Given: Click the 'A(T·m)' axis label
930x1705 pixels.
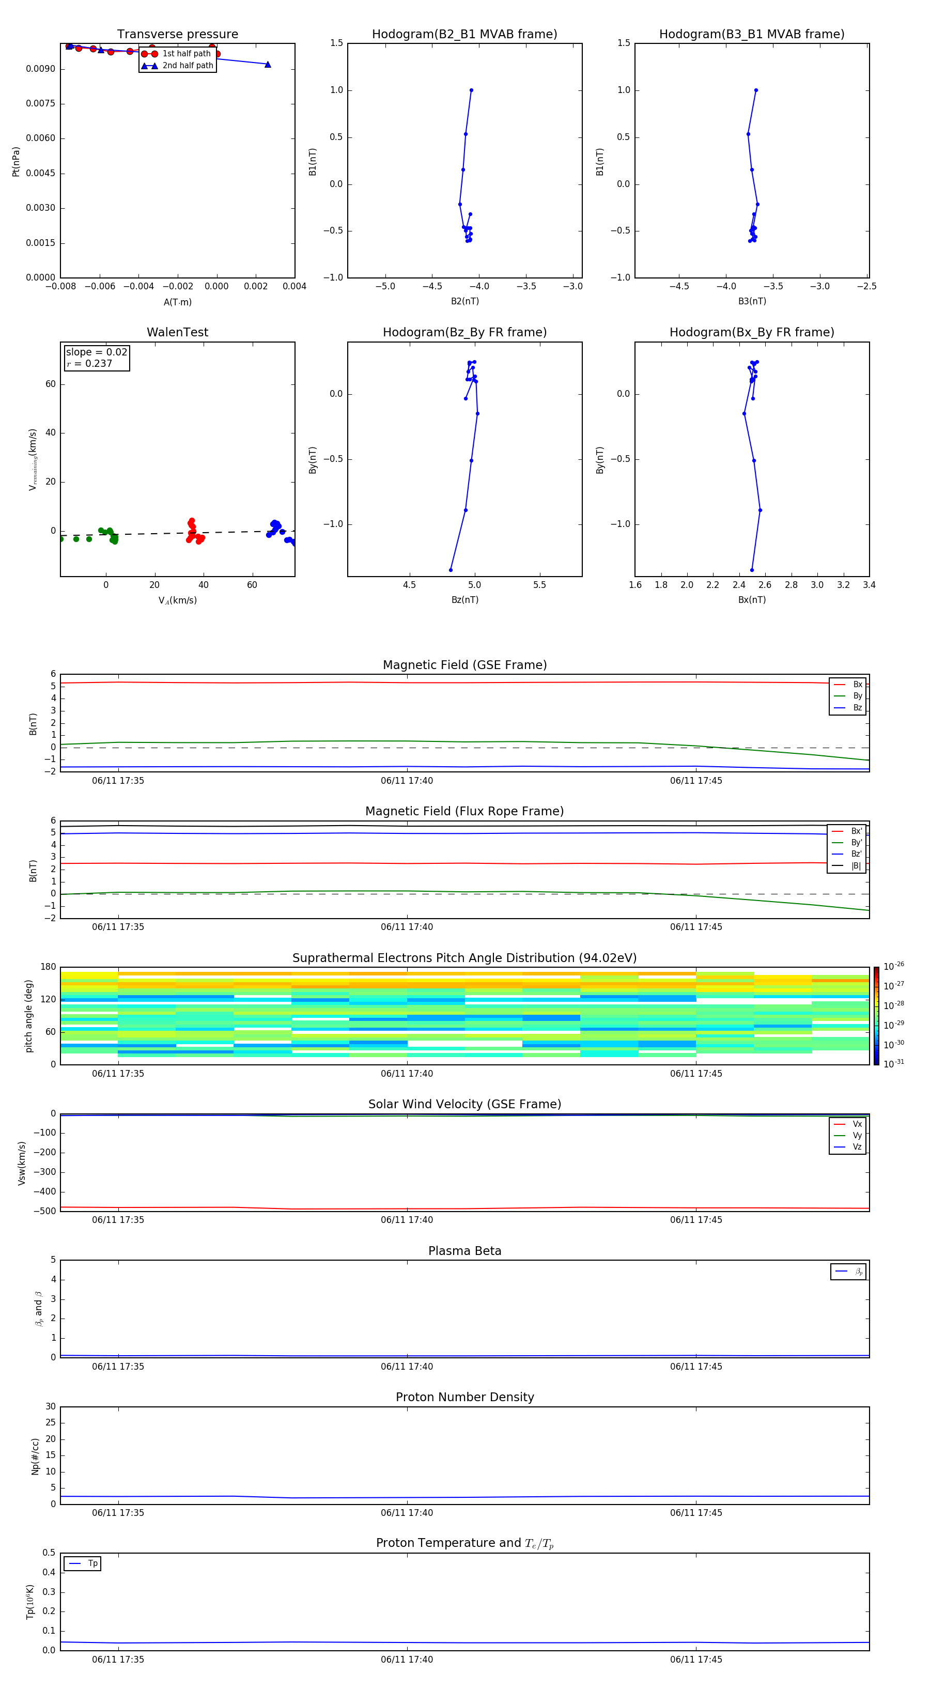Looking at the screenshot, I should (177, 302).
